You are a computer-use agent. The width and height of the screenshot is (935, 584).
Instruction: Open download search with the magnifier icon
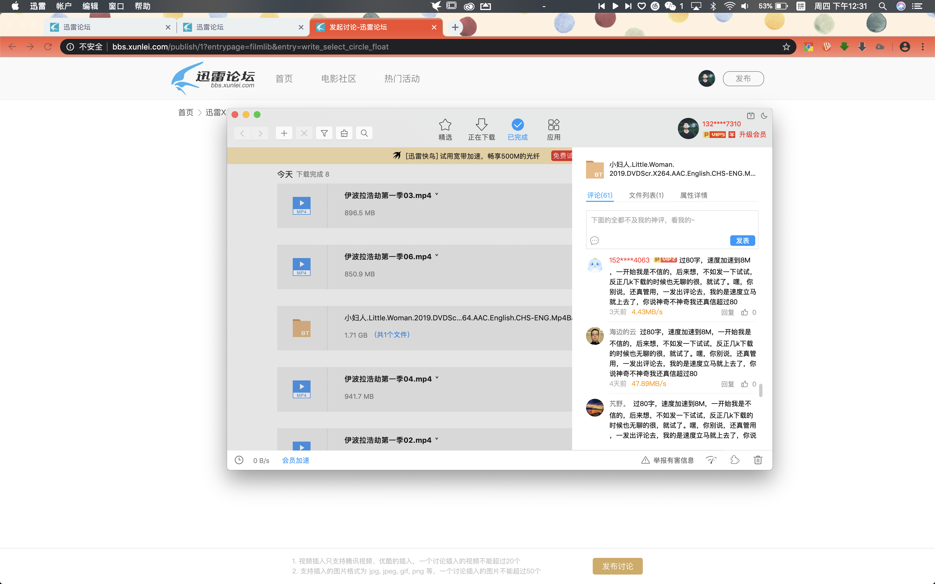point(364,133)
